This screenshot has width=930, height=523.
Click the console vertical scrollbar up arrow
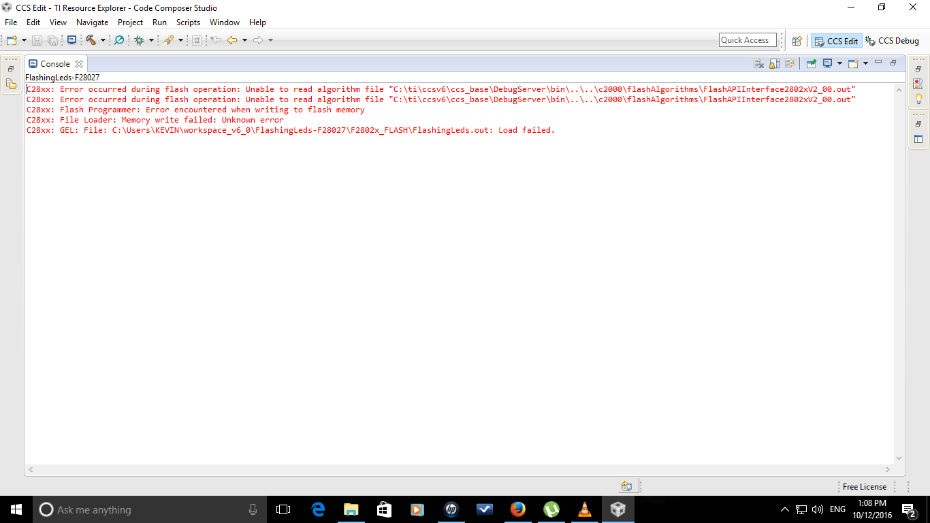coord(899,89)
